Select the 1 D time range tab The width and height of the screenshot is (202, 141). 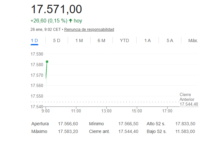pos(34,40)
